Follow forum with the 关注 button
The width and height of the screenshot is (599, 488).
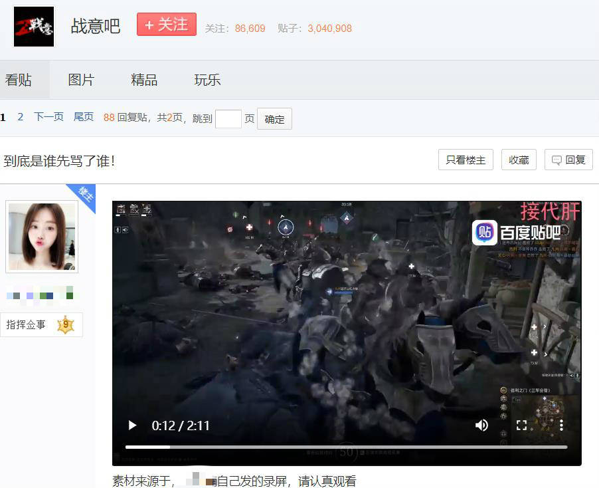point(167,25)
